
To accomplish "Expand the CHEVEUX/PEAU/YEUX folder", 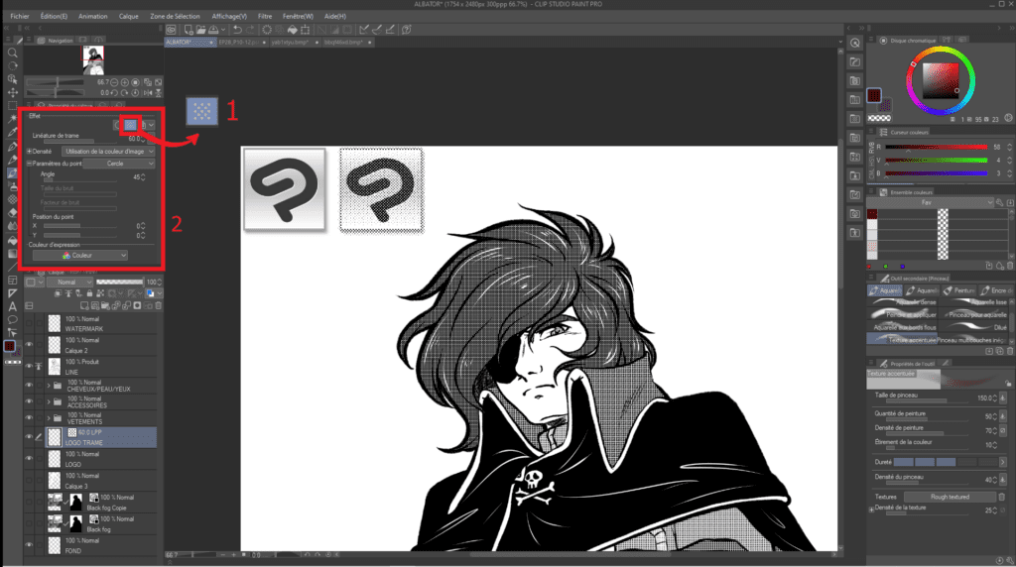I will click(x=49, y=386).
